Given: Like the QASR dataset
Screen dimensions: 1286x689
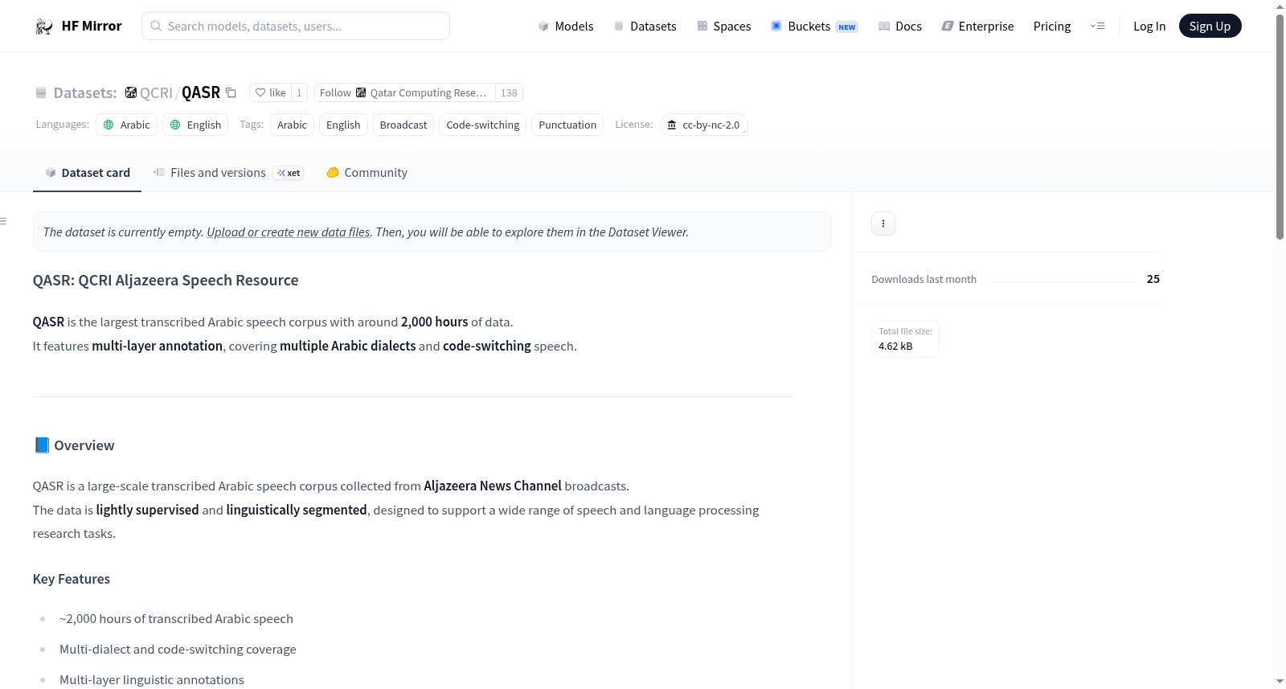Looking at the screenshot, I should coord(271,92).
